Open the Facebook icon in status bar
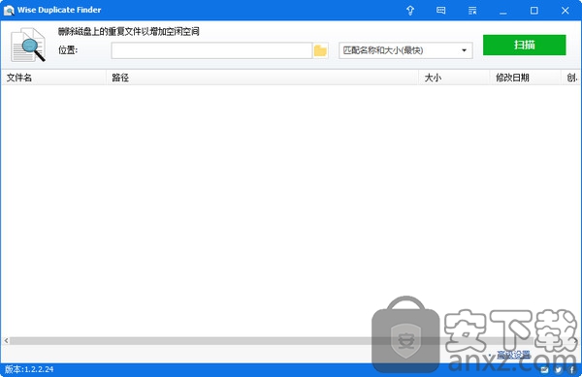Image resolution: width=582 pixels, height=377 pixels. 571,369
